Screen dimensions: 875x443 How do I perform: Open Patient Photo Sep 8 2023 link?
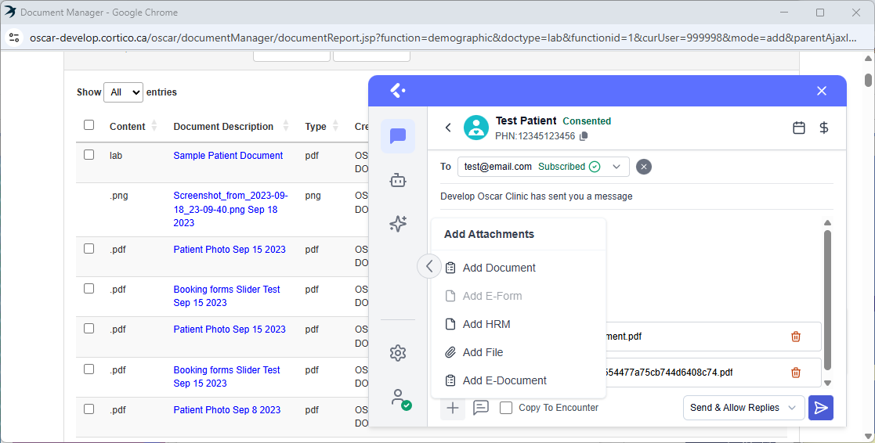pos(226,410)
